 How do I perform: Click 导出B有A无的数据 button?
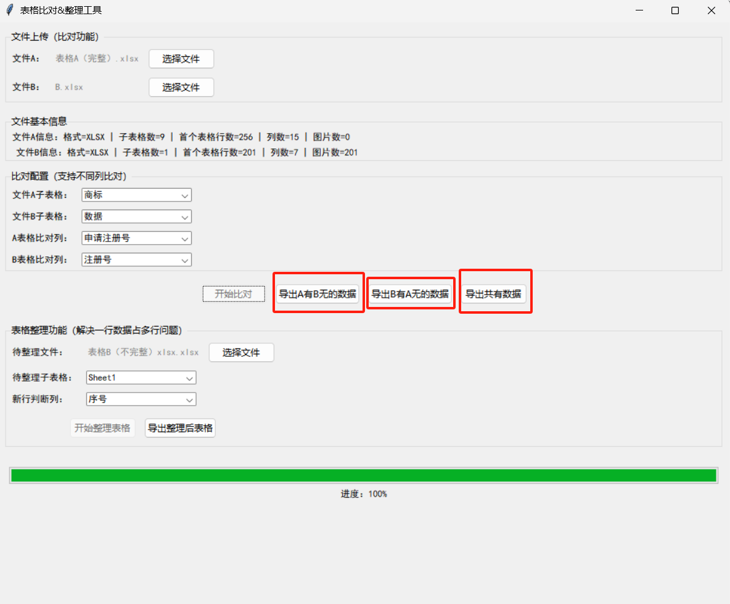(x=410, y=294)
